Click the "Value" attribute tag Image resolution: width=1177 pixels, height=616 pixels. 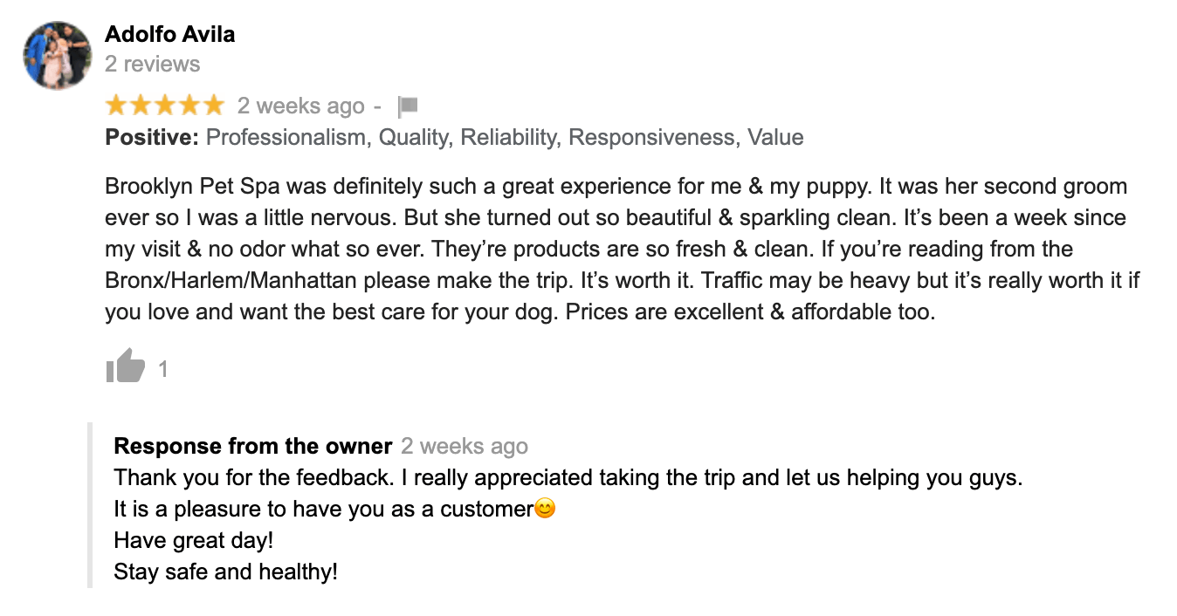coord(776,138)
